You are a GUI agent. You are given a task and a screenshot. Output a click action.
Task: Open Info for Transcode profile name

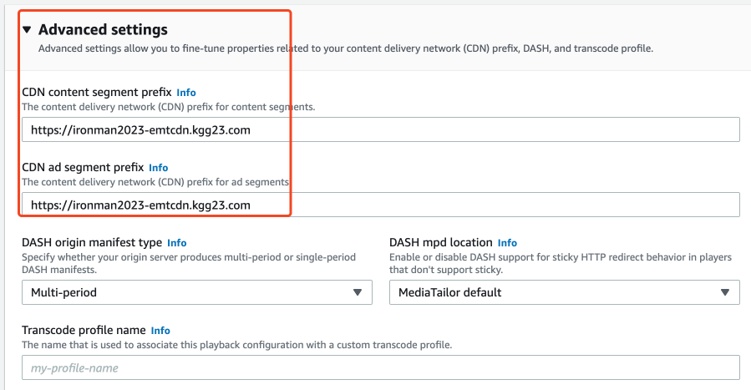point(160,331)
